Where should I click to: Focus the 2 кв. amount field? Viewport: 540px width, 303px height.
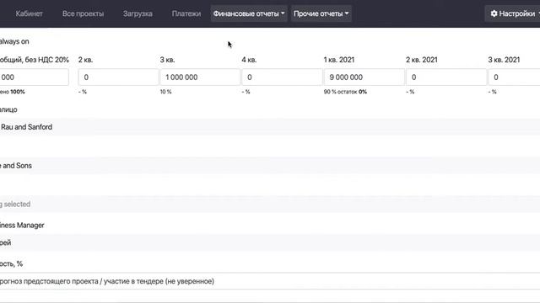tap(118, 77)
